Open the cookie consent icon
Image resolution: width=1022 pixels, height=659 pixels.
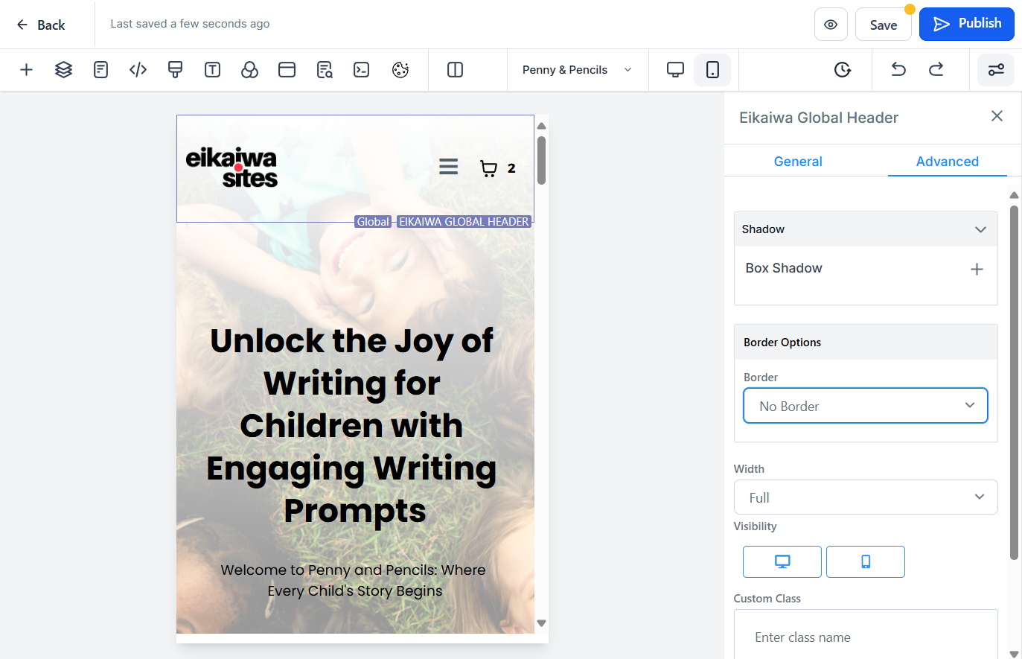[400, 70]
